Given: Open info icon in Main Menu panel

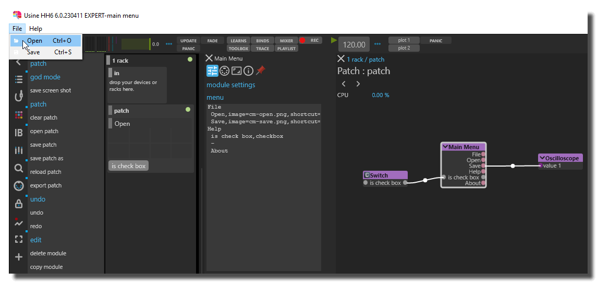Looking at the screenshot, I should [x=249, y=70].
